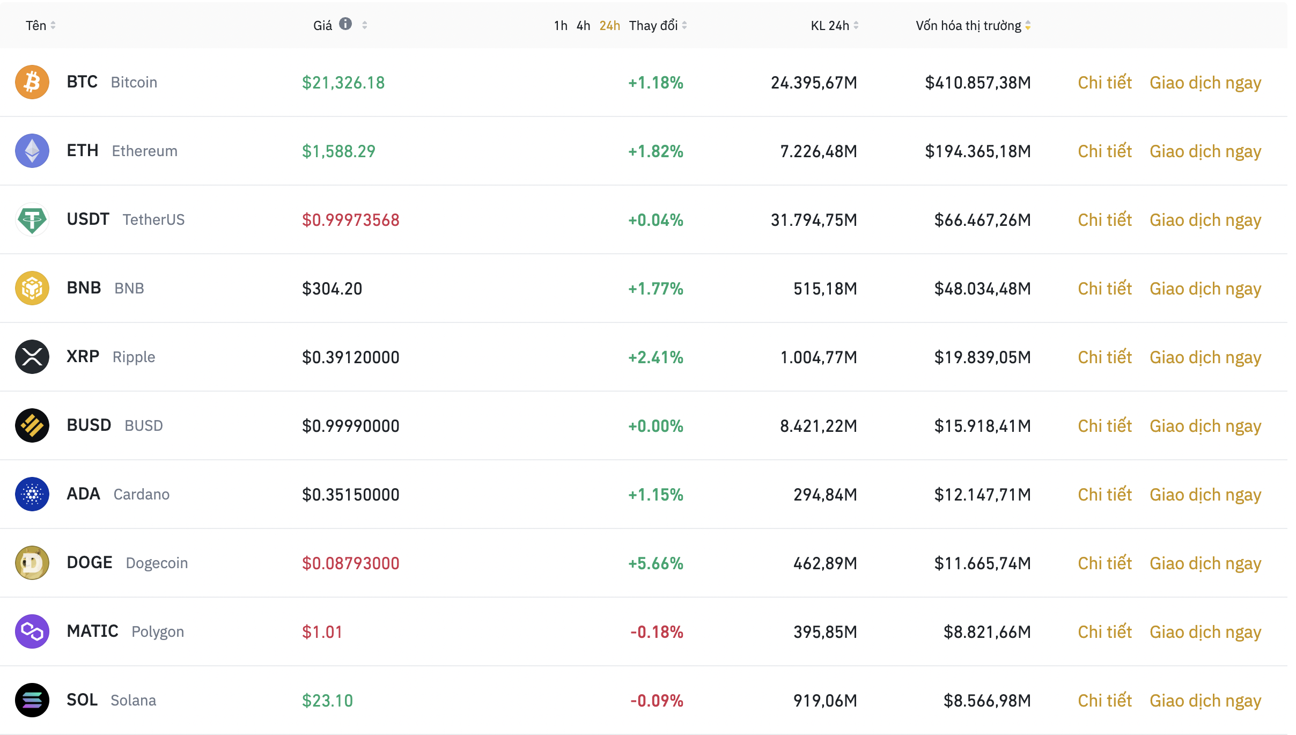Open Chi tiết for Polygon MATIC
The height and width of the screenshot is (735, 1296).
pyautogui.click(x=1104, y=632)
